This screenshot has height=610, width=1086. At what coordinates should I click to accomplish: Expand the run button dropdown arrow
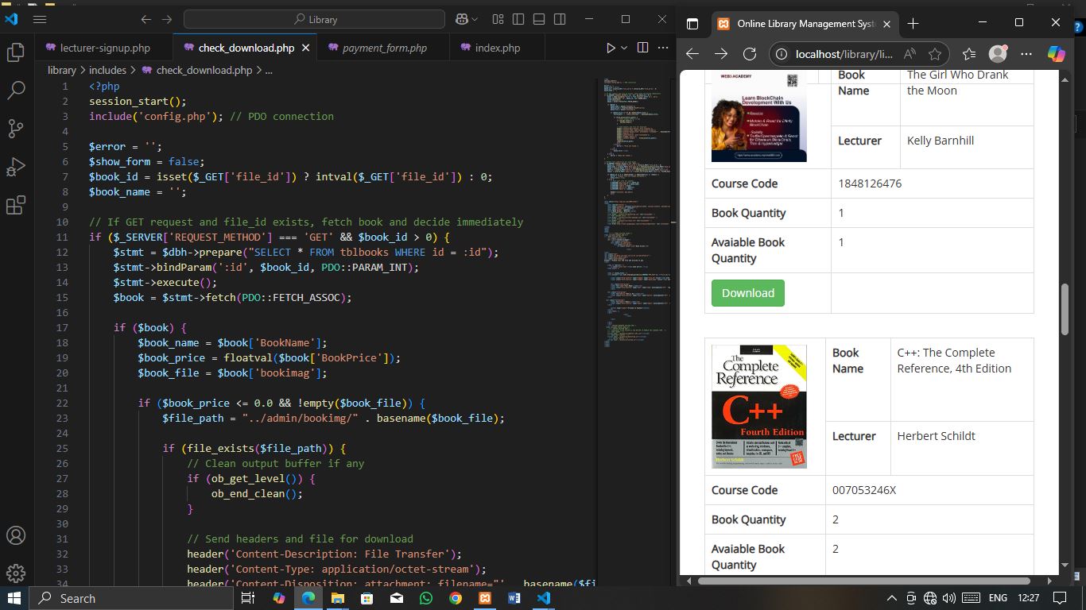(x=624, y=48)
